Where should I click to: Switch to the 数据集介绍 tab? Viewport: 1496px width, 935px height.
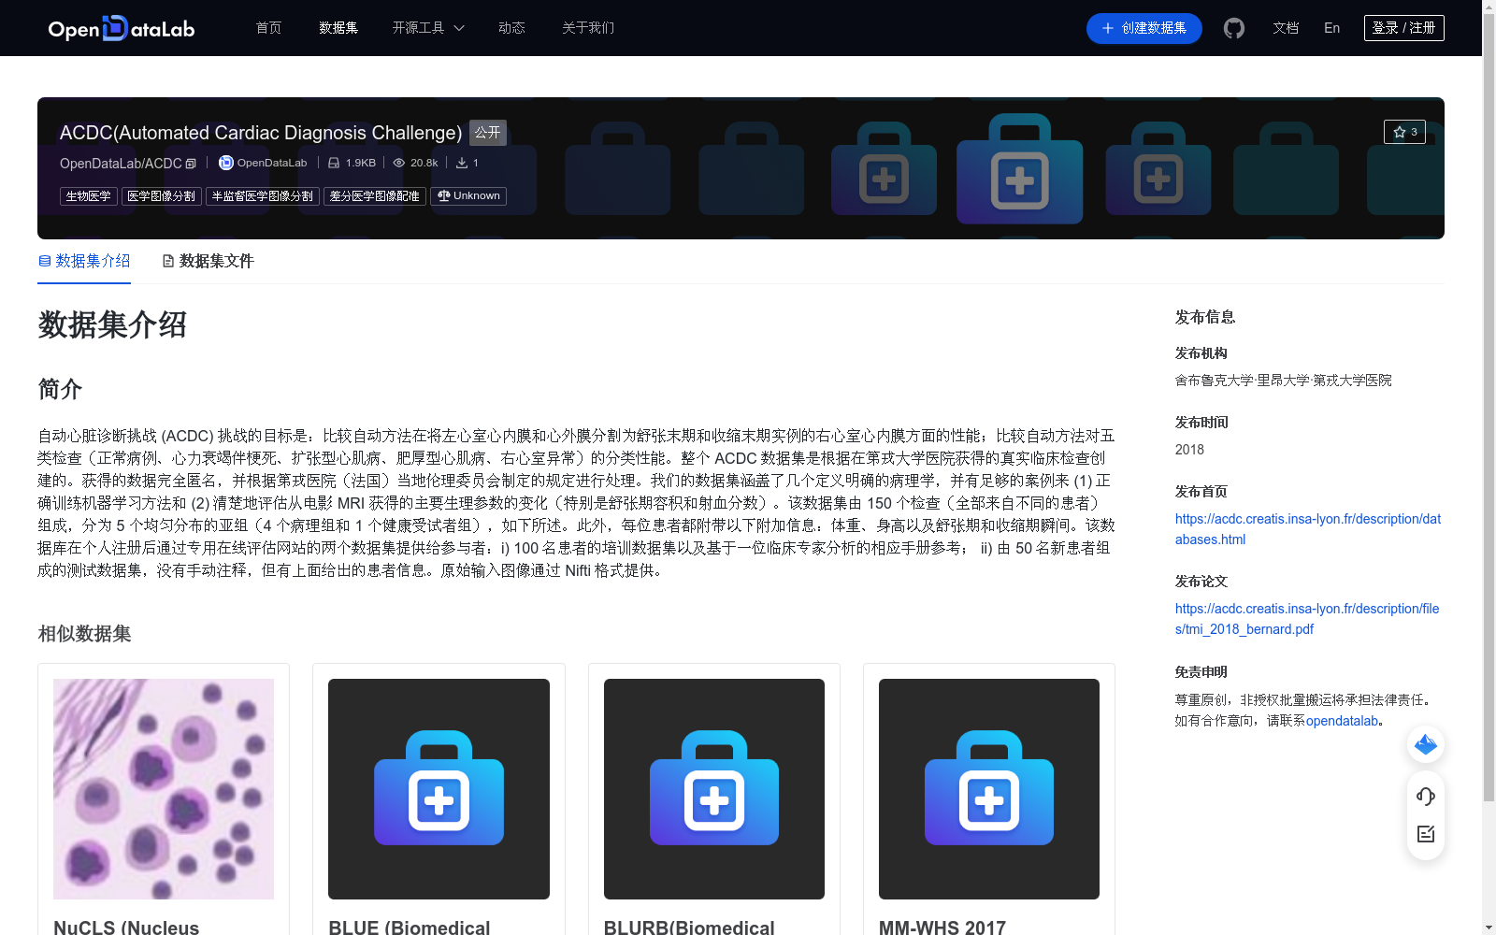click(84, 261)
